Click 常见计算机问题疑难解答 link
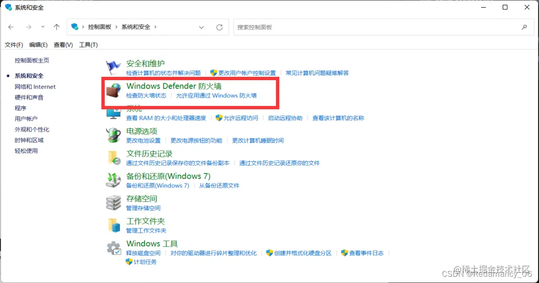The image size is (539, 283). pos(317,73)
